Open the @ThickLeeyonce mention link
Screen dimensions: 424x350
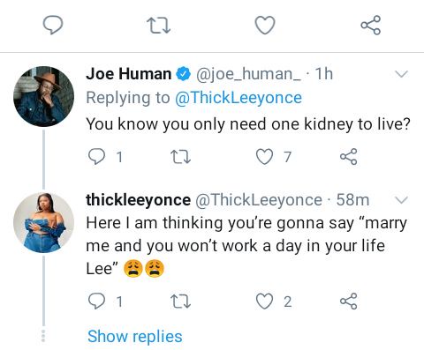click(238, 98)
